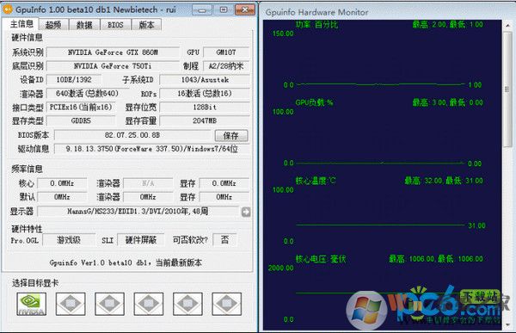Image resolution: width=516 pixels, height=333 pixels.
Task: Click the Hardware Monitor scrollbar down arrow
Action: tap(507, 324)
